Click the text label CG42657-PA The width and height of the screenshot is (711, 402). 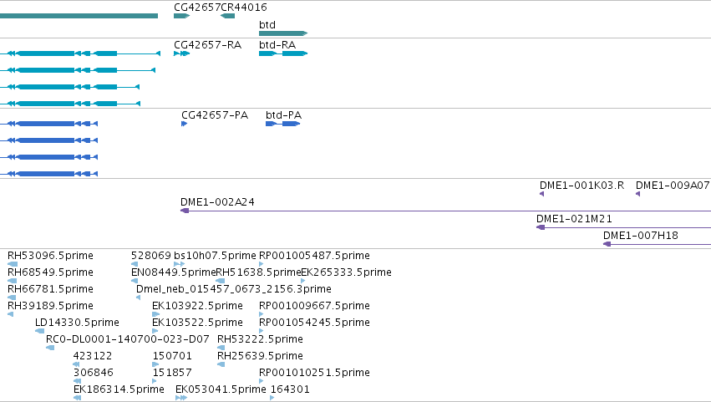215,115
